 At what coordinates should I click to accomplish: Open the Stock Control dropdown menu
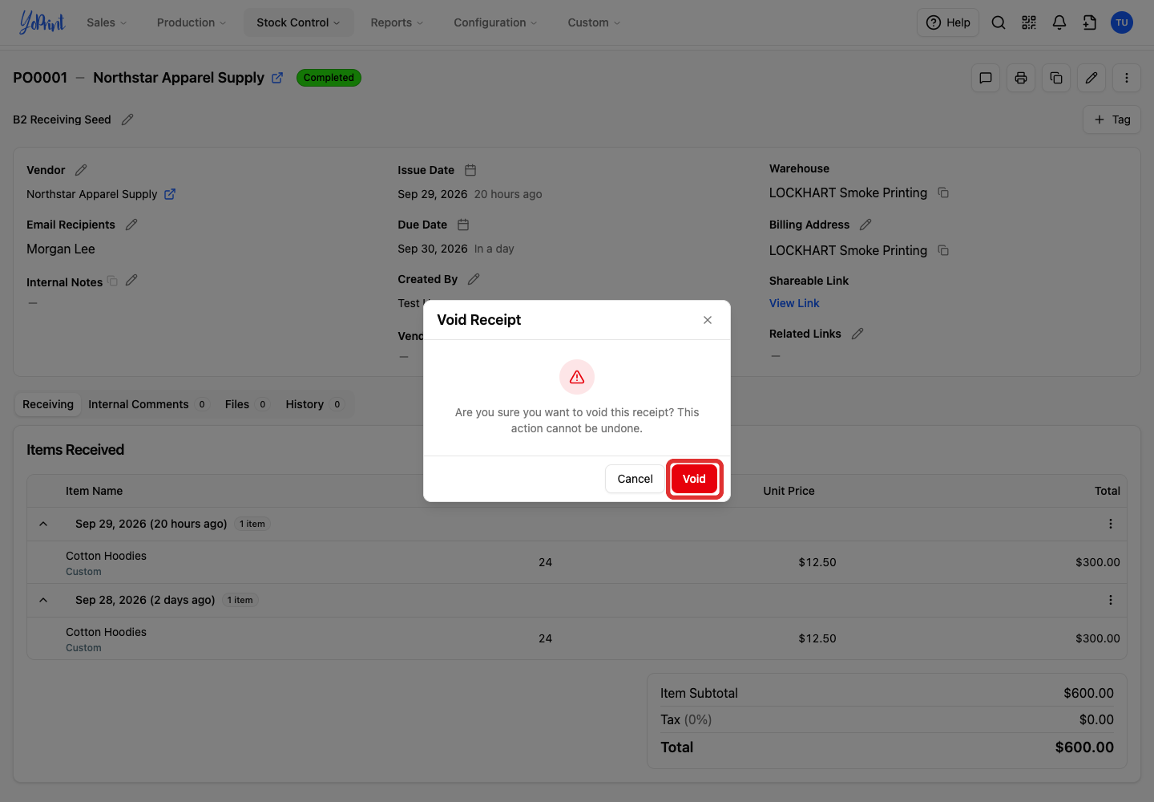pos(298,22)
